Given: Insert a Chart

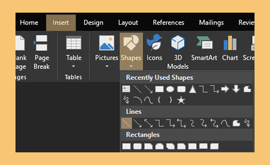Looking at the screenshot, I should pos(230,48).
